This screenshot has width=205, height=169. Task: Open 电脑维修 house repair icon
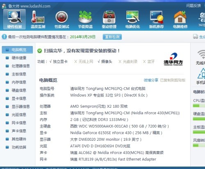(x=180, y=20)
